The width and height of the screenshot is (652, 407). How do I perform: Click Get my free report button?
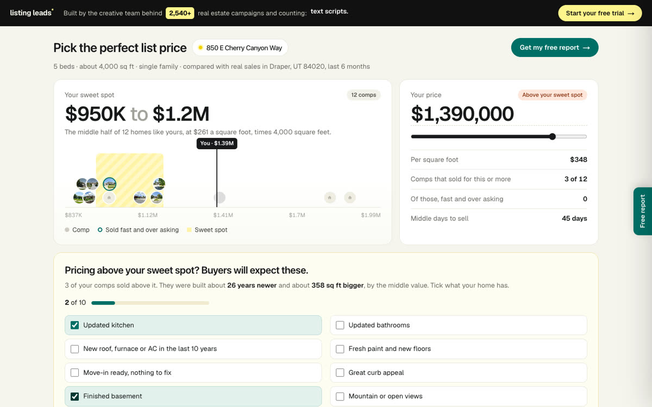click(555, 47)
